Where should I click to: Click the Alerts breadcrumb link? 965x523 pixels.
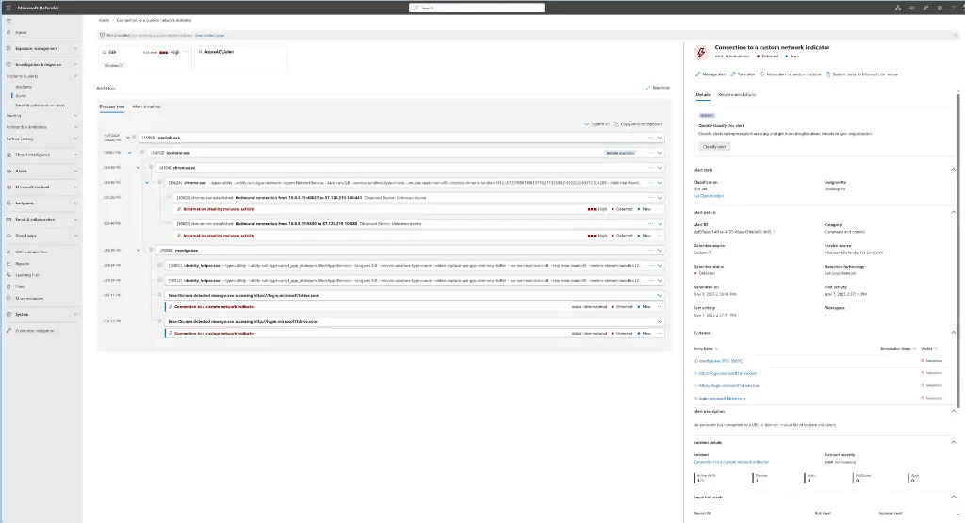[x=104, y=20]
